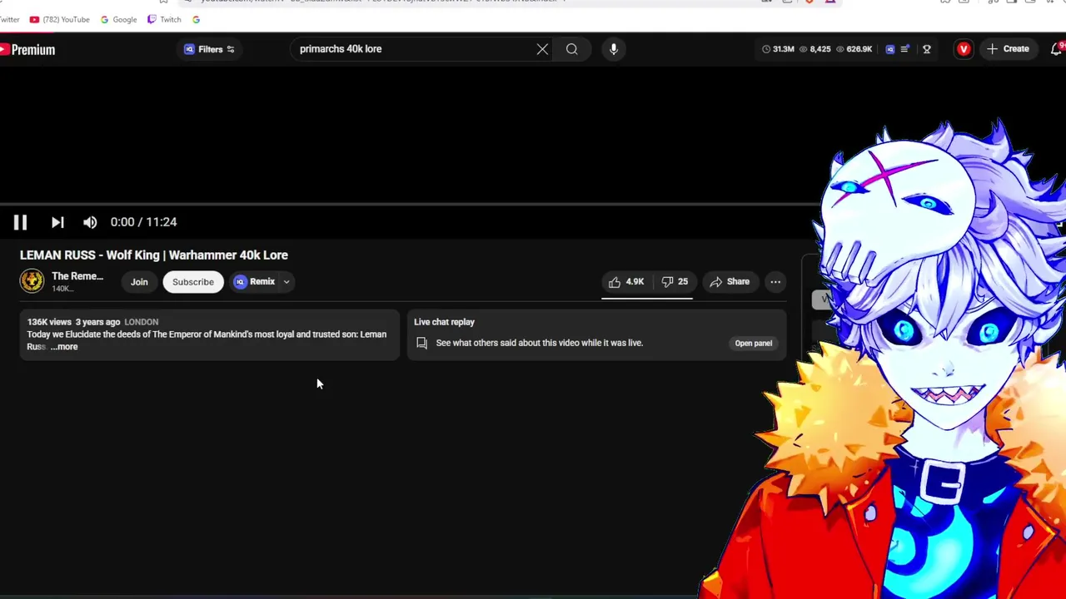The width and height of the screenshot is (1066, 599).
Task: Click the 626.9K views stat
Action: (854, 49)
